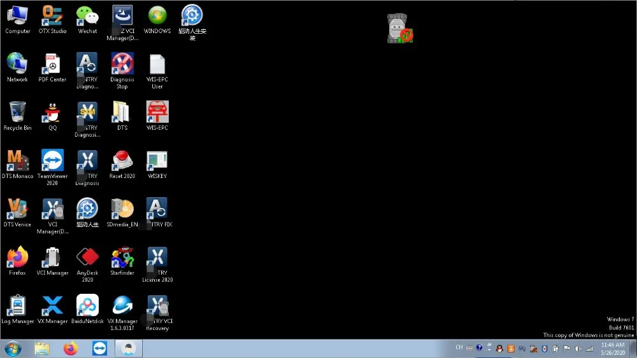Open Firefox from the taskbar
Viewport: 637px width, 358px height.
click(70, 348)
